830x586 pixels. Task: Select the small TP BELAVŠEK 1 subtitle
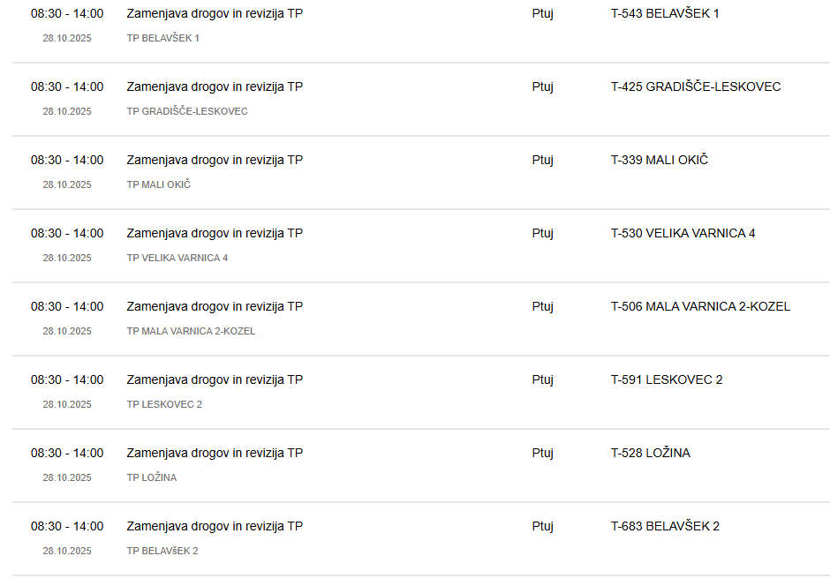pyautogui.click(x=163, y=38)
